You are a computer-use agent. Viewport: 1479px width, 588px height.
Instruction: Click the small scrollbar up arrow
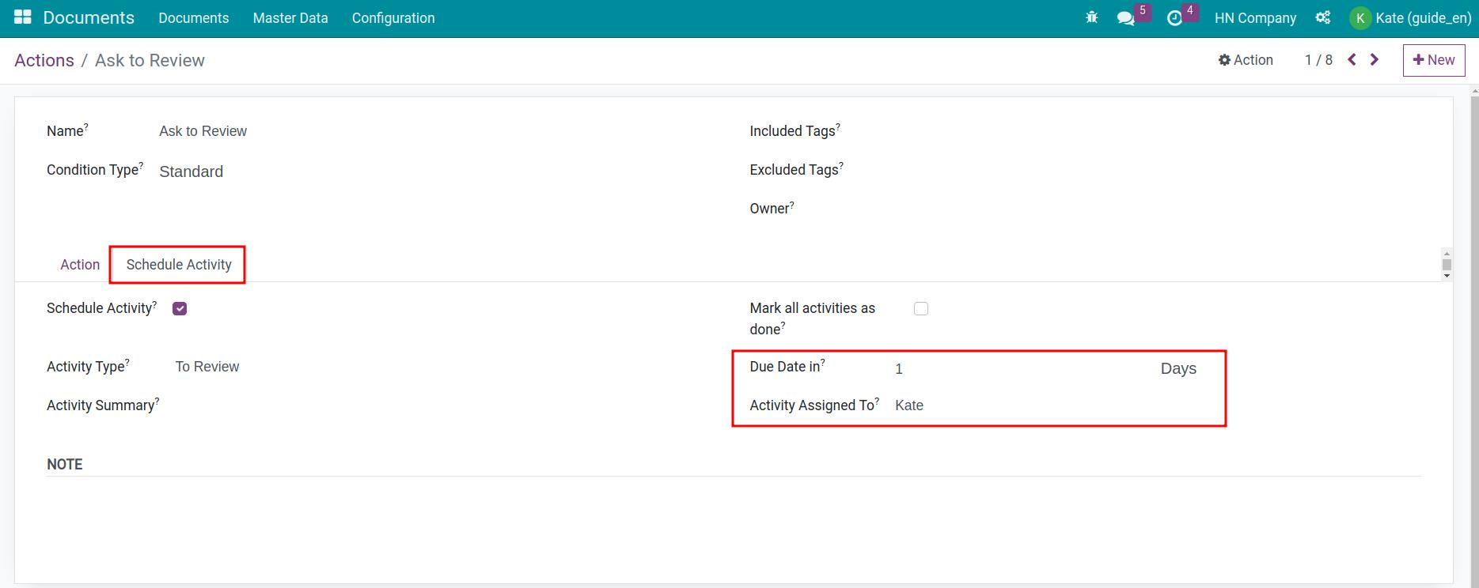point(1447,254)
